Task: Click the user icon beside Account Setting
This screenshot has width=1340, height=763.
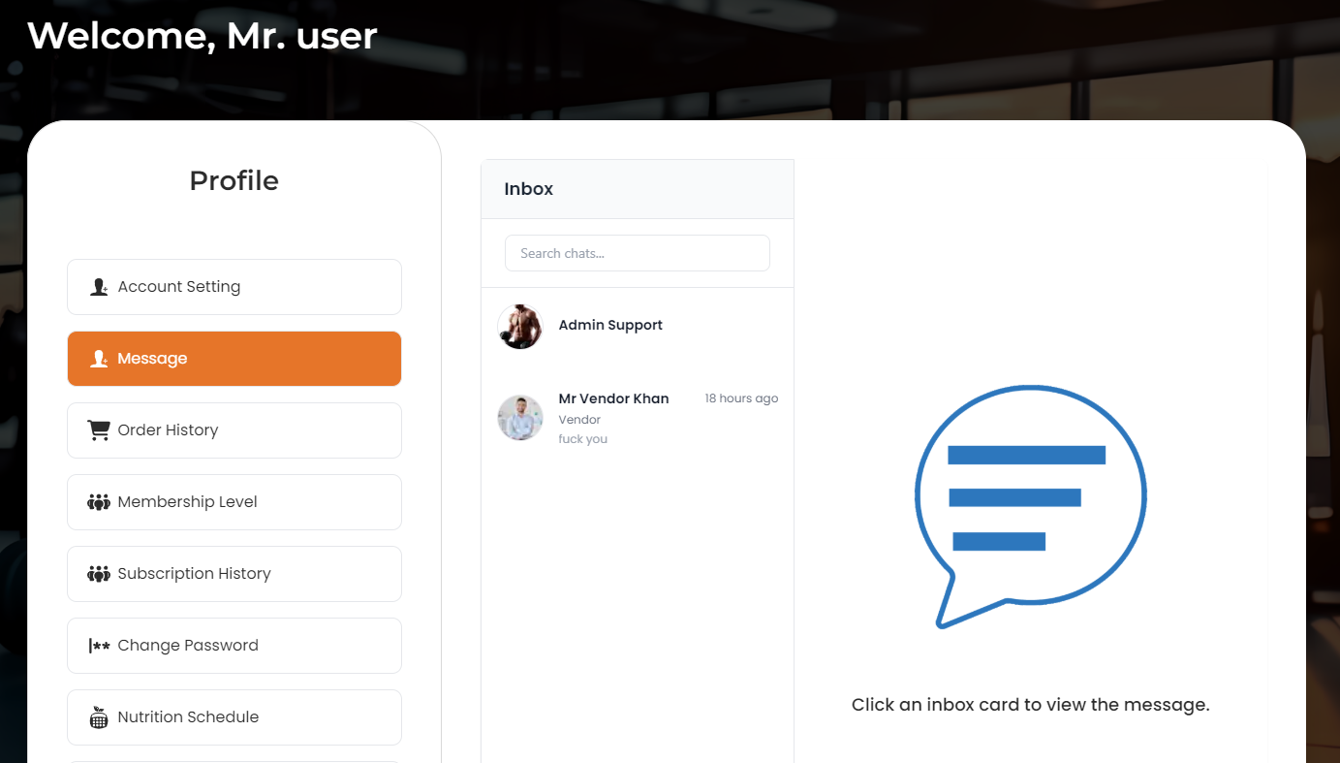Action: [x=99, y=287]
